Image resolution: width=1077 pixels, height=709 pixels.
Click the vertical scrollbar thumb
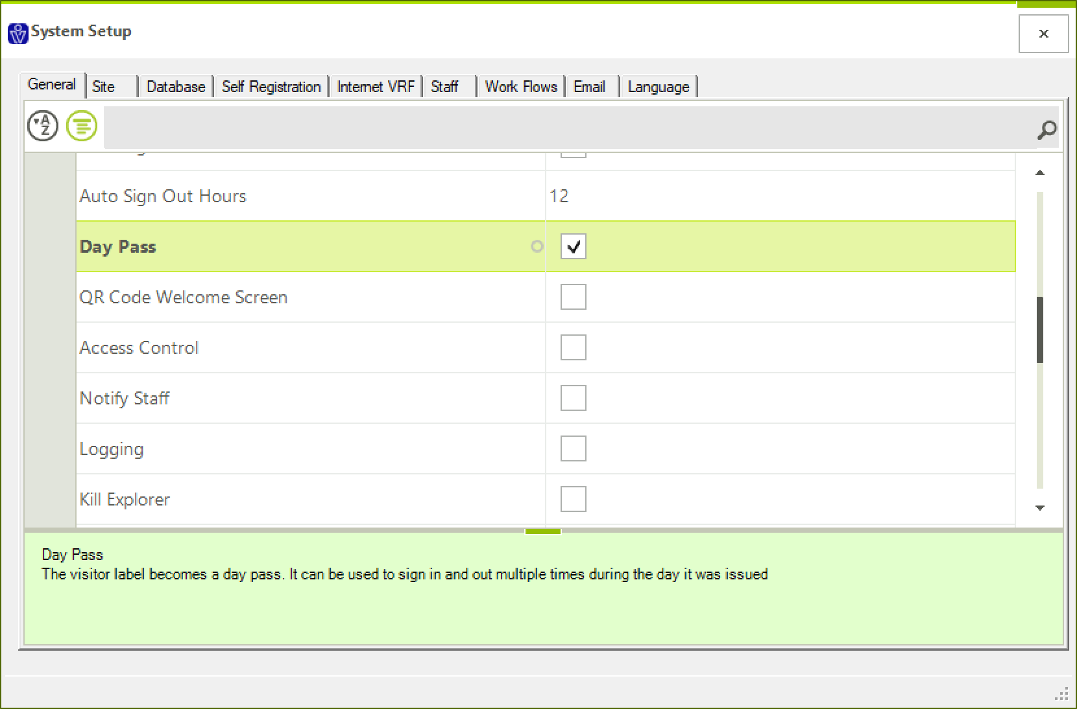1040,329
